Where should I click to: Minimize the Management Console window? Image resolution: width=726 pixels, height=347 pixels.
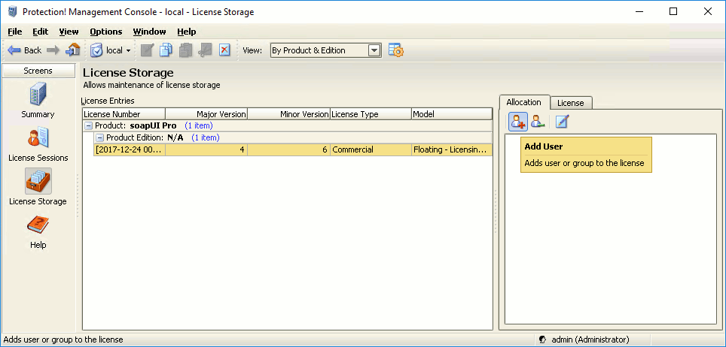coord(639,11)
